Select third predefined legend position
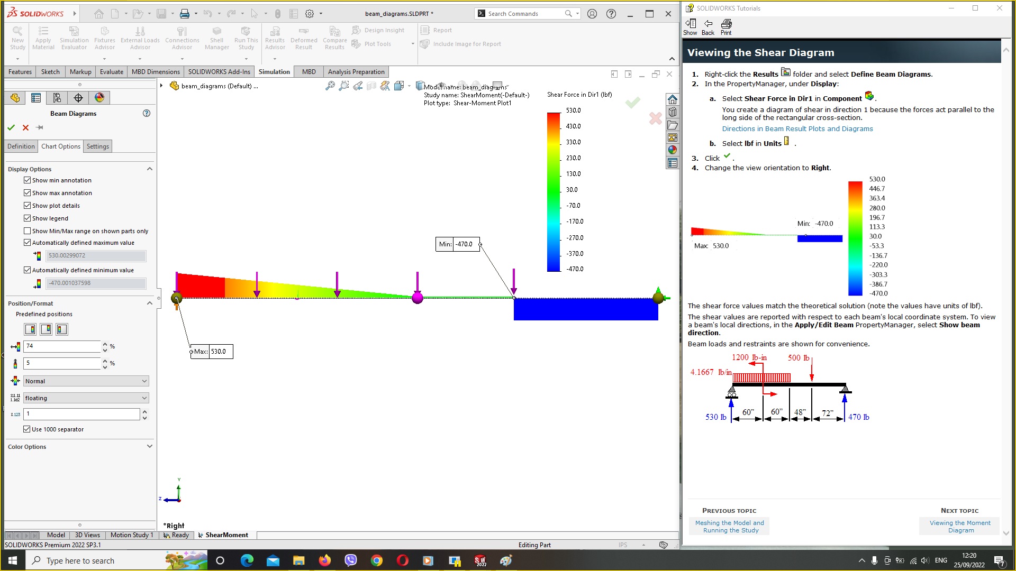 click(62, 329)
